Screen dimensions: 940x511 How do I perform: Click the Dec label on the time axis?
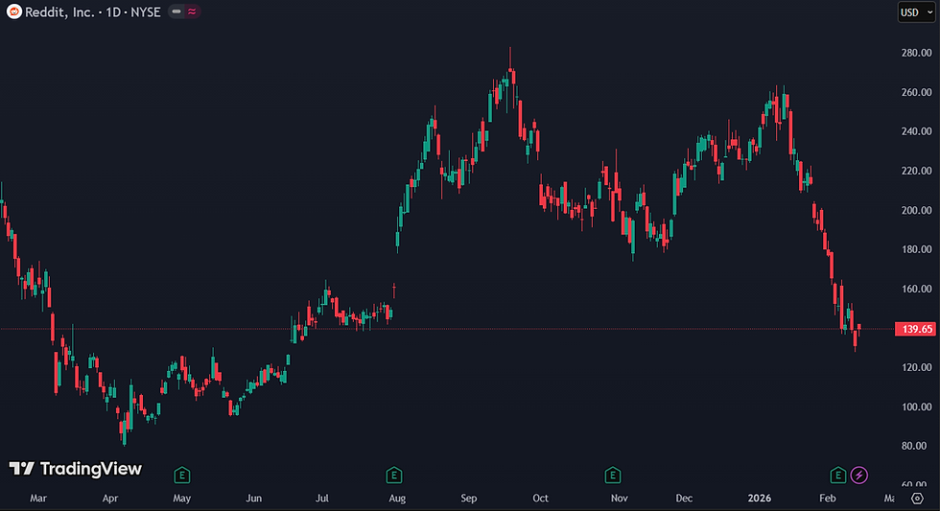[x=684, y=498]
